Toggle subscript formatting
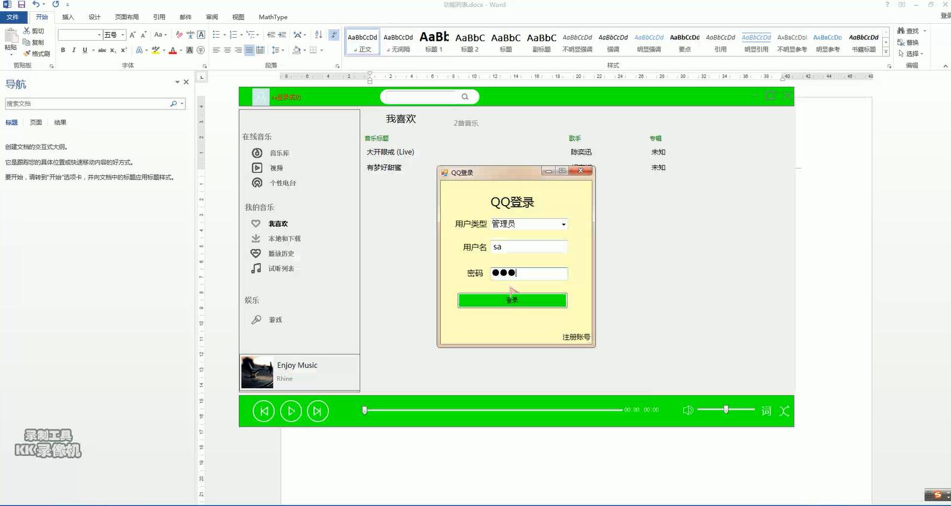 [x=113, y=50]
